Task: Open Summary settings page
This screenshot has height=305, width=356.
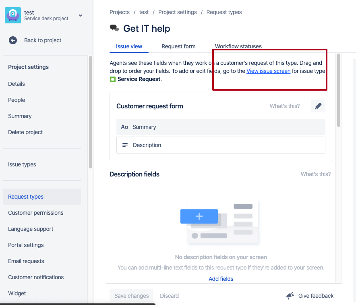Action: (x=20, y=116)
